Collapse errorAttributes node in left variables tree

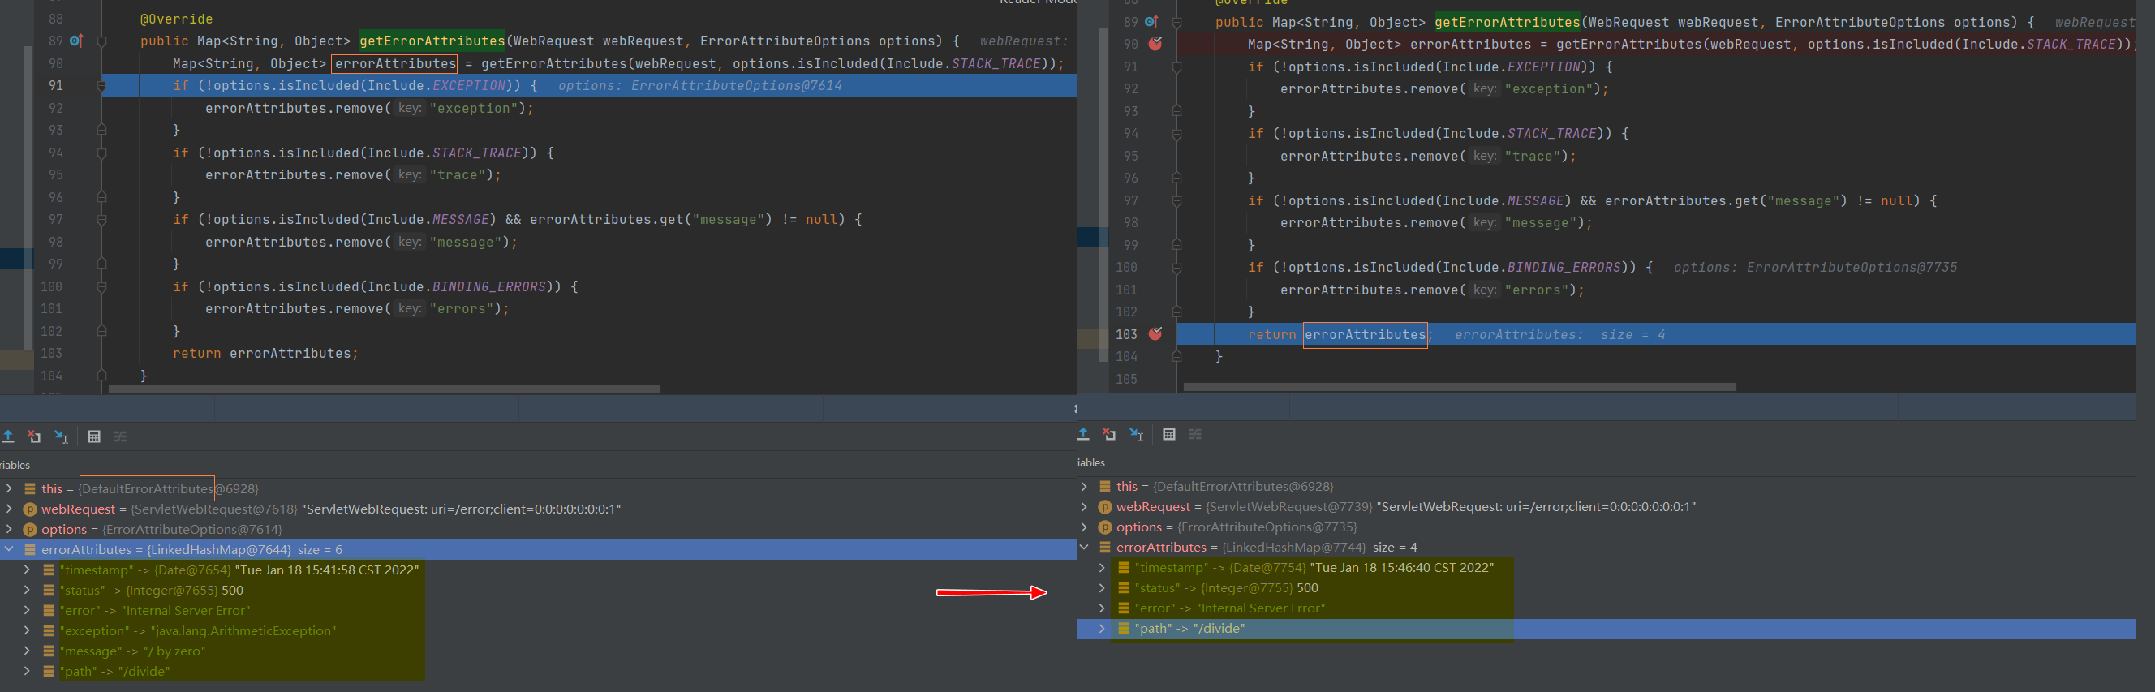click(x=9, y=550)
